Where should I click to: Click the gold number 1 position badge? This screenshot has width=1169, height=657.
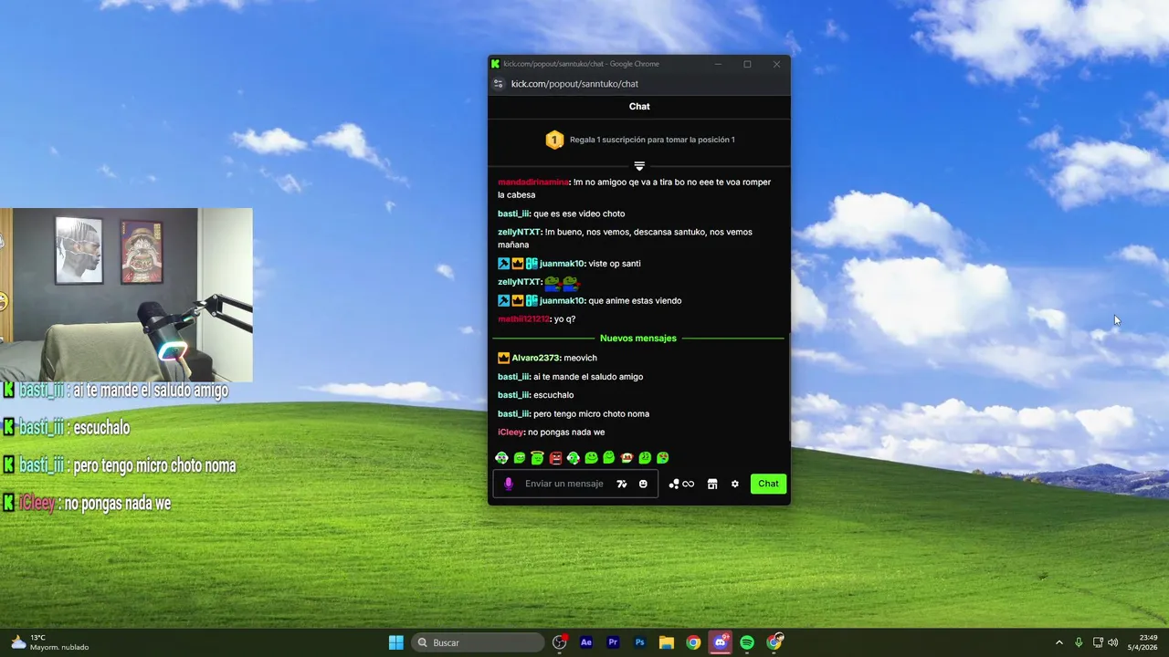(554, 140)
